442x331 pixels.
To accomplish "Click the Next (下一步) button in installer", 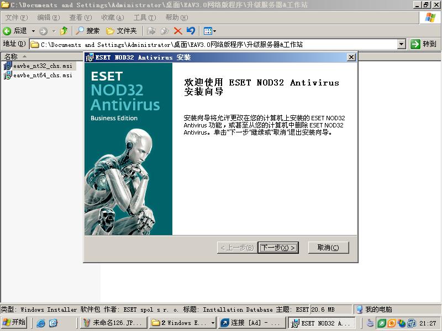I will pos(278,248).
